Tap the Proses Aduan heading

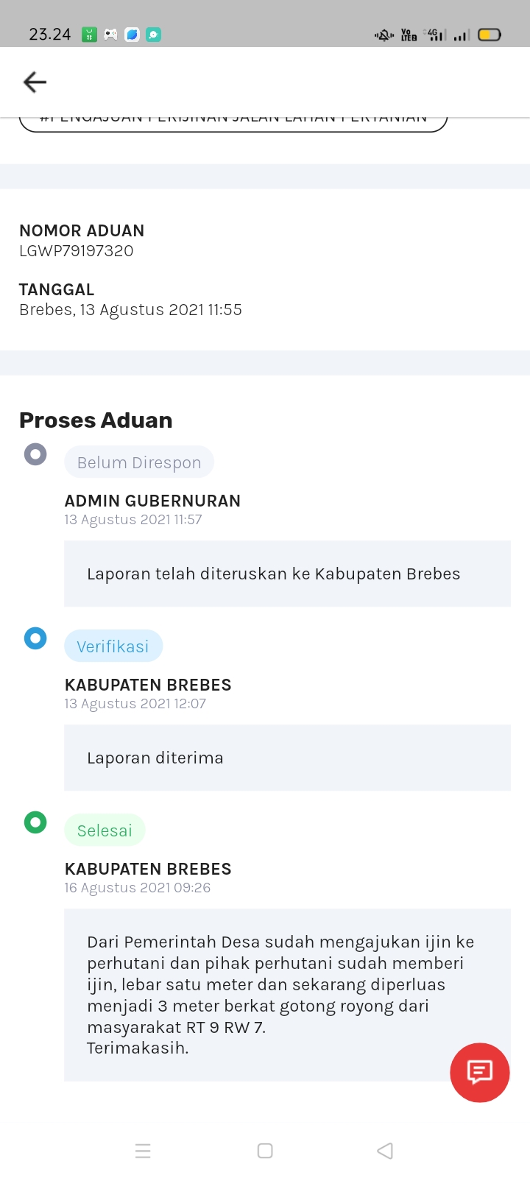(x=96, y=420)
